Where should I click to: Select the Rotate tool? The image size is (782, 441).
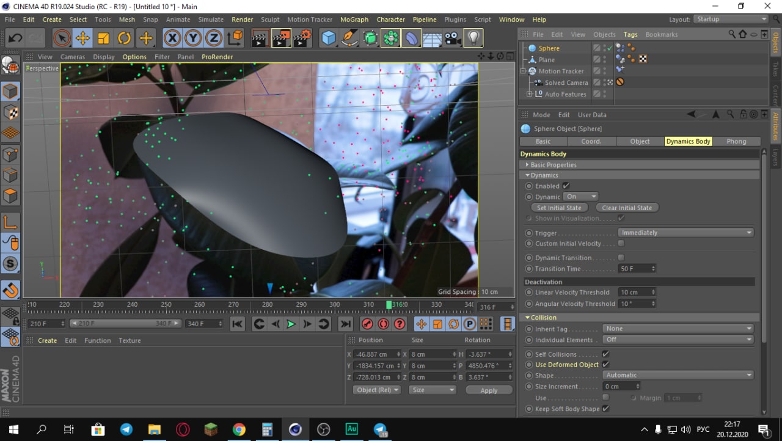(125, 38)
